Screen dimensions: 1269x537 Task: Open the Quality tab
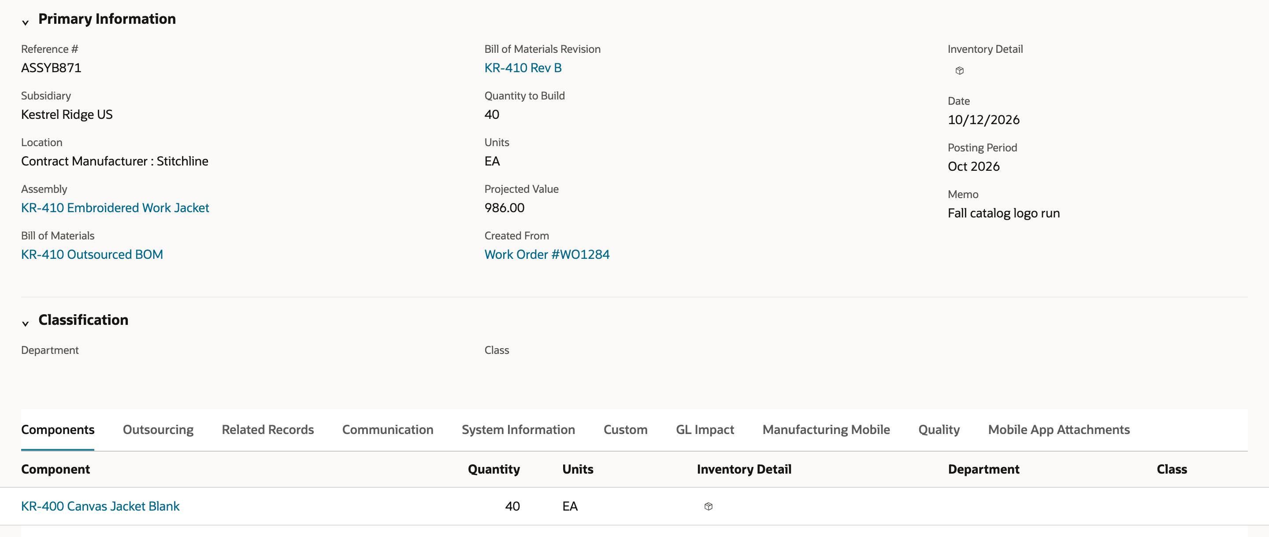939,429
